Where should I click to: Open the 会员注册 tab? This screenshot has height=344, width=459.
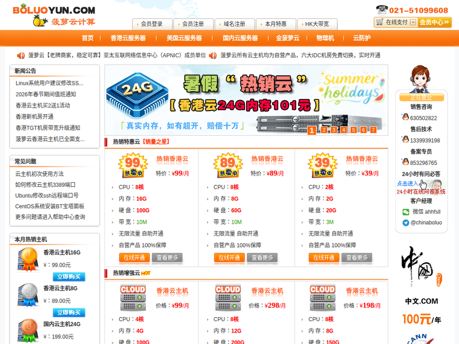pos(193,24)
